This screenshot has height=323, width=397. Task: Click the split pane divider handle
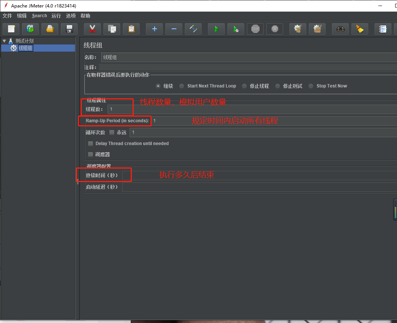pyautogui.click(x=78, y=181)
